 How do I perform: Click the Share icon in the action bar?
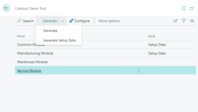pyautogui.click(x=175, y=21)
